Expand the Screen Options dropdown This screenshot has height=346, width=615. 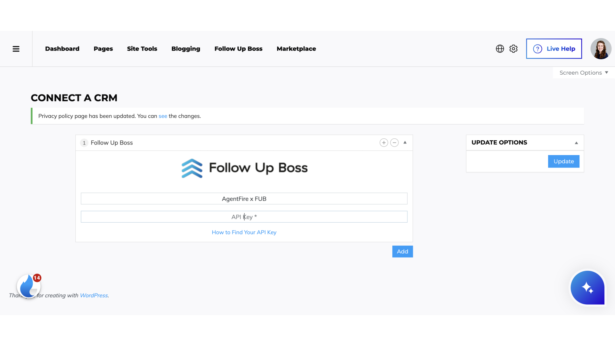(x=584, y=73)
